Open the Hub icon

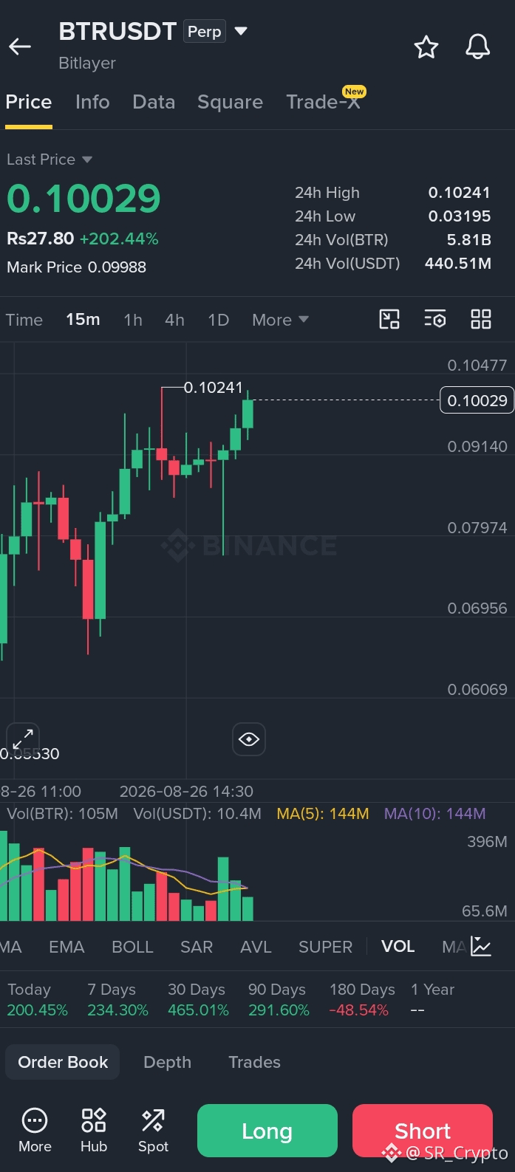[x=94, y=1131]
